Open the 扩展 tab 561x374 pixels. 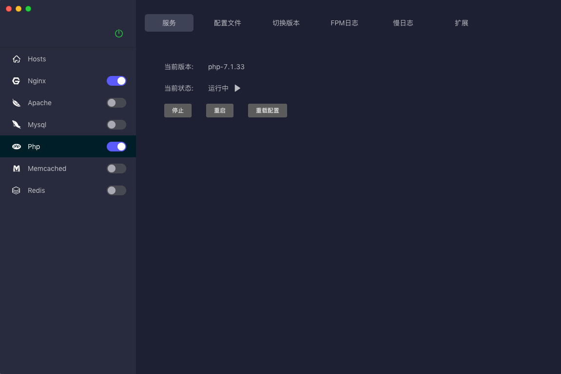(462, 23)
